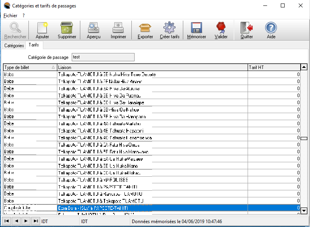Click the scroll-up arrow of the table
Screen dimensions: 310x227
point(304,67)
